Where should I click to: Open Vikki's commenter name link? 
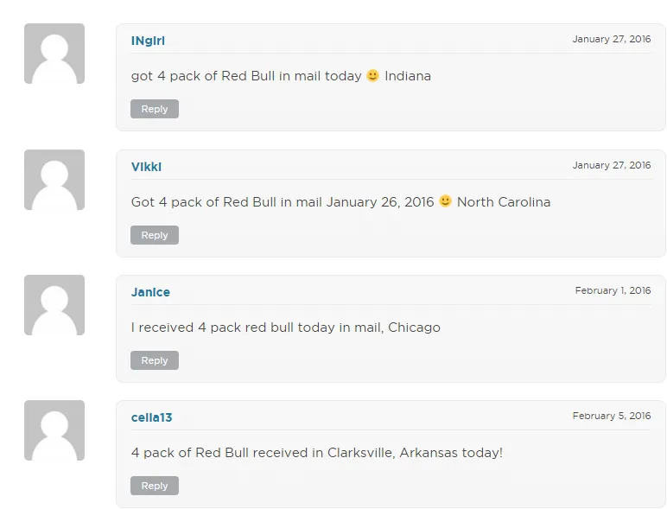click(x=146, y=167)
